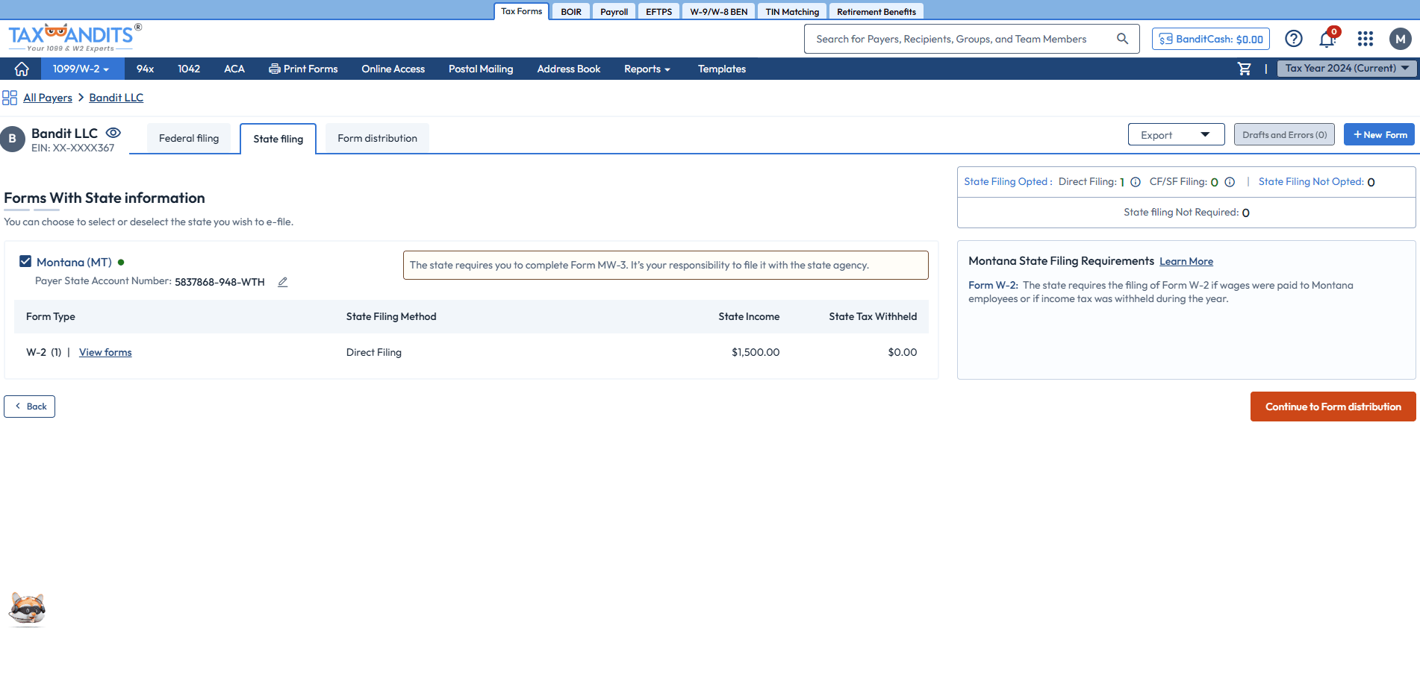Expand the Reports menu
1420x681 pixels.
point(647,69)
